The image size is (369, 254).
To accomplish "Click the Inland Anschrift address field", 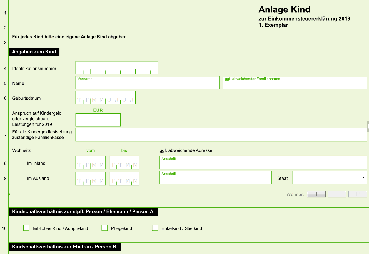I will point(263,162).
